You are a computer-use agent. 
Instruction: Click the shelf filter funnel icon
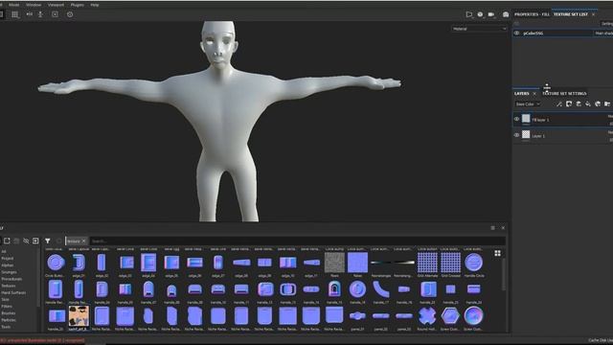click(48, 241)
